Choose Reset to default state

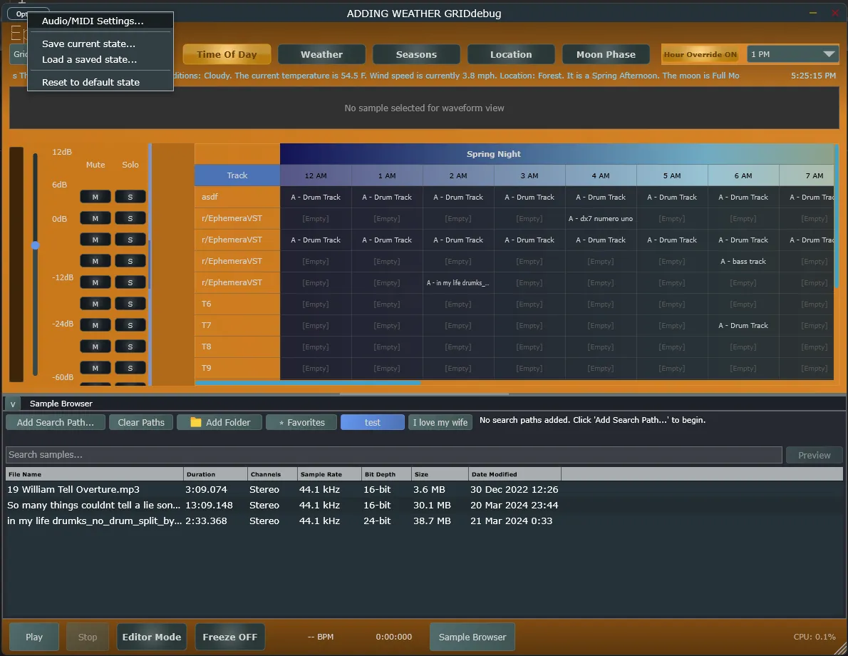(91, 82)
